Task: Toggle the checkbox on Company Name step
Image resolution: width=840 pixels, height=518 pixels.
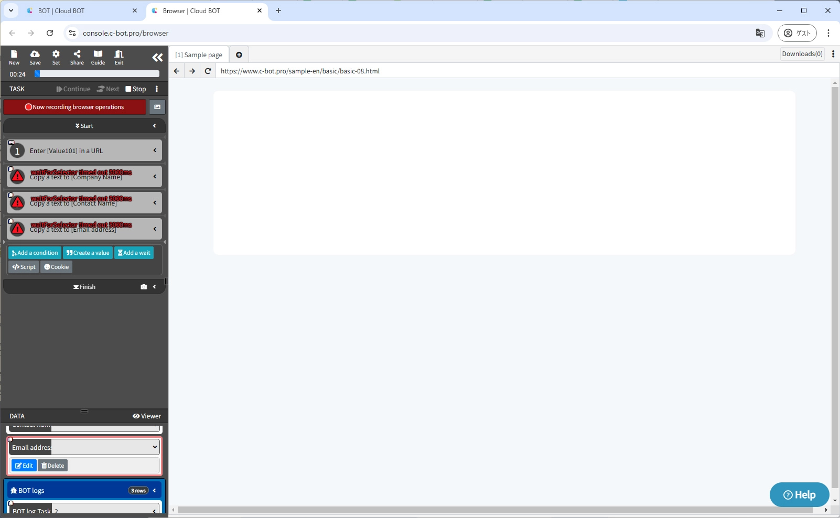Action: click(11, 169)
